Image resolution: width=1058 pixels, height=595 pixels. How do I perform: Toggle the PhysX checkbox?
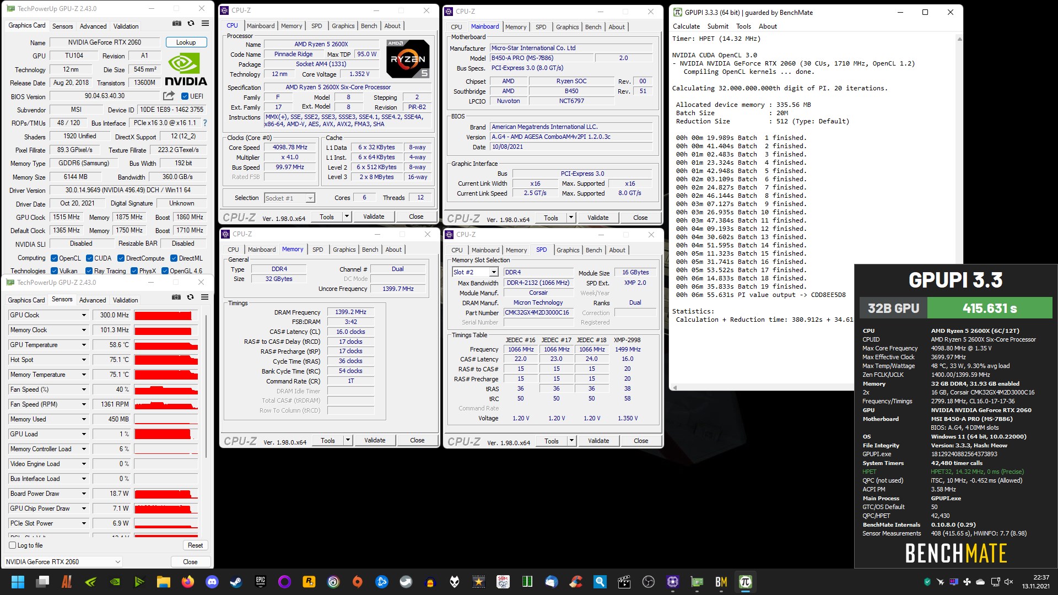tap(134, 271)
